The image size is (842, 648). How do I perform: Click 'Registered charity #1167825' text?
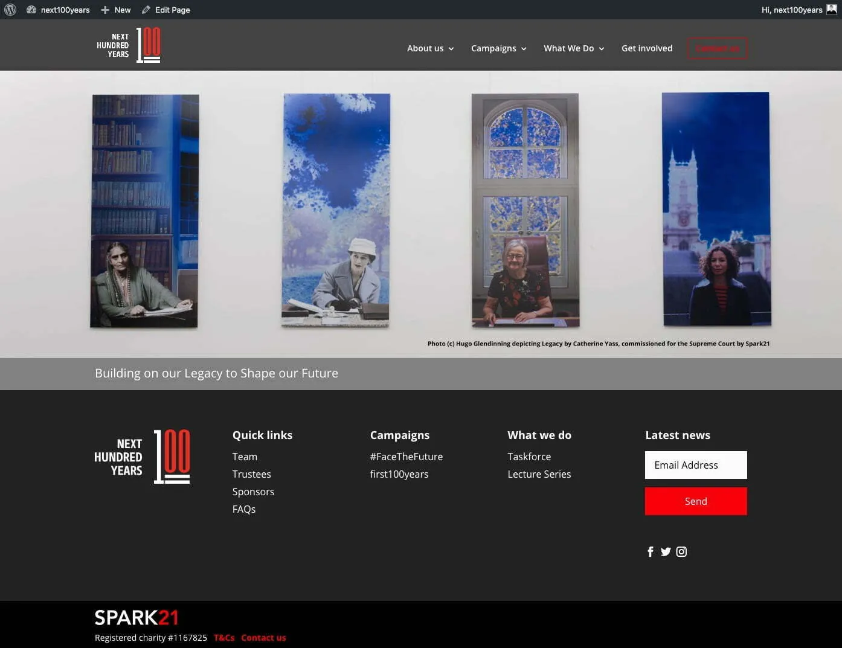tap(151, 638)
